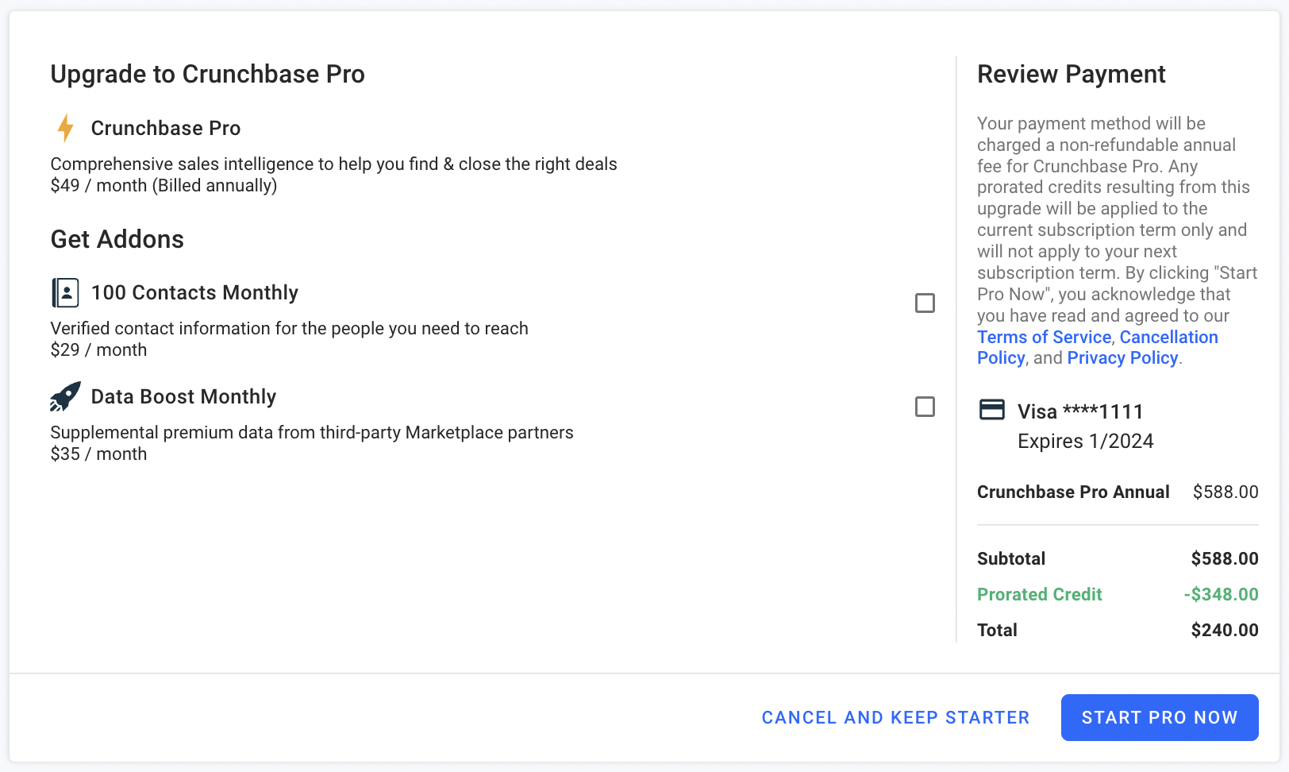Click the Crunchbase Pro lightning bolt icon
The height and width of the screenshot is (772, 1289).
pyautogui.click(x=66, y=128)
